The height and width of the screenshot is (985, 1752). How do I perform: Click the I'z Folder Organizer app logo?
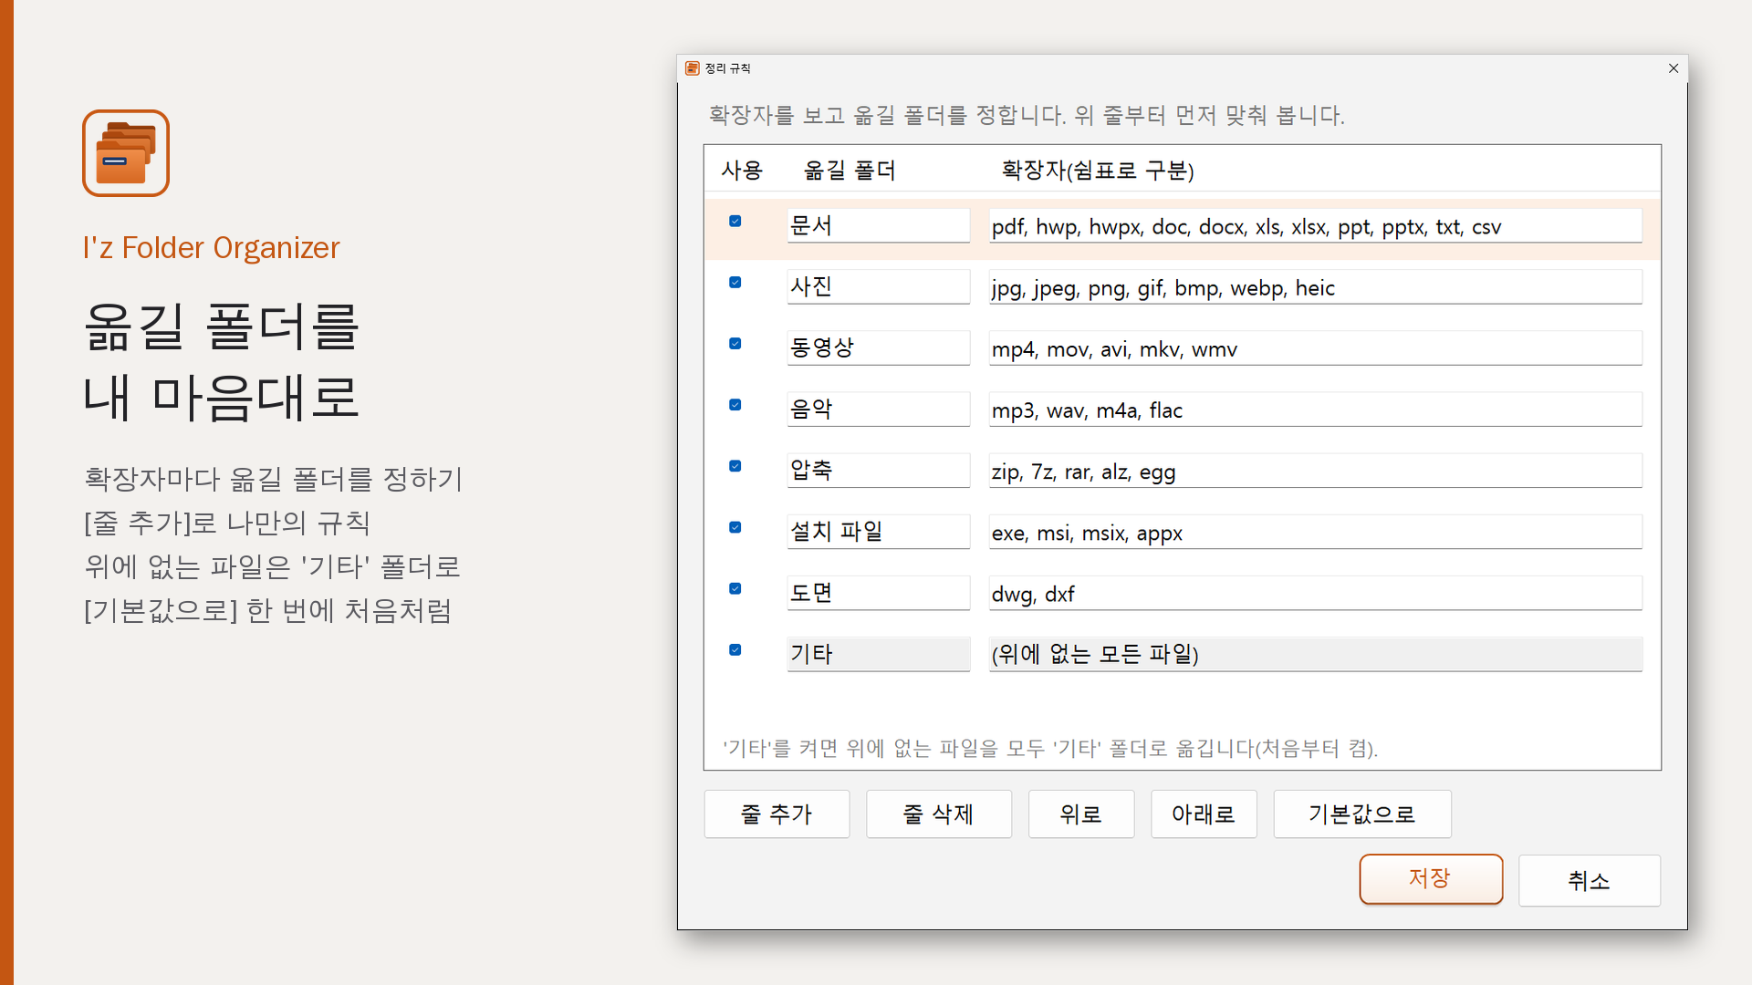click(126, 153)
